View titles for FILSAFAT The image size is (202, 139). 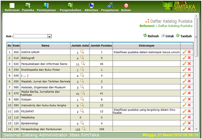pyautogui.click(x=82, y=111)
